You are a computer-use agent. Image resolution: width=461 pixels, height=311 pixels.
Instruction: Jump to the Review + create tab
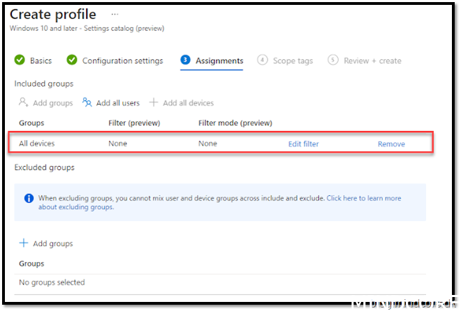(372, 61)
